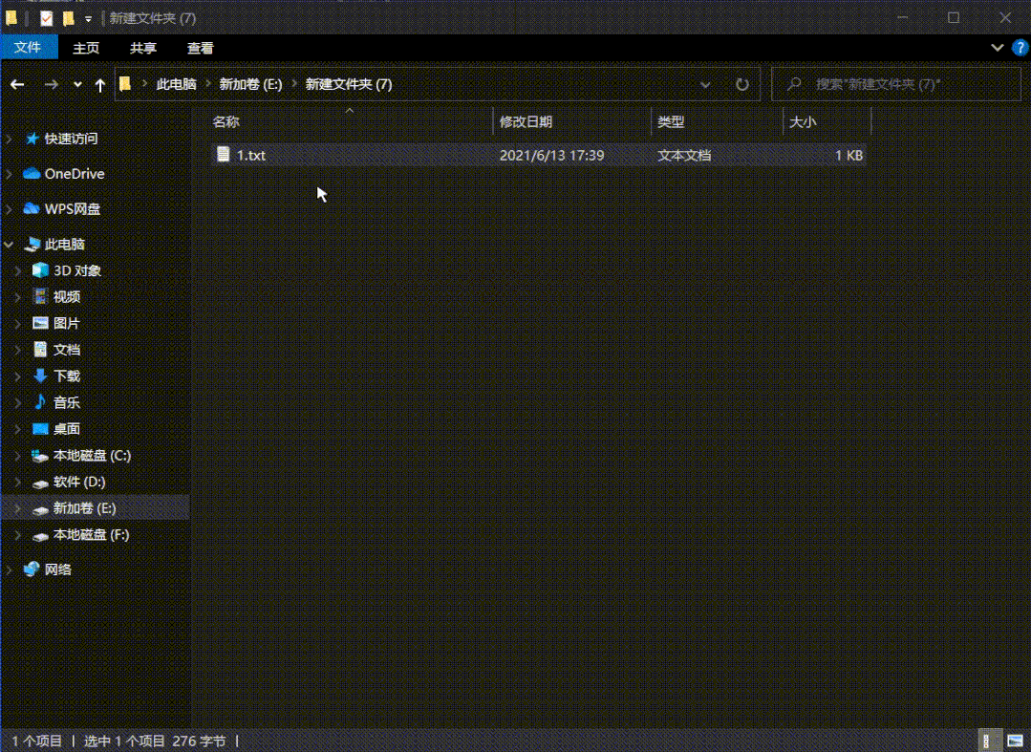
Task: Go back using the back arrow
Action: point(17,84)
